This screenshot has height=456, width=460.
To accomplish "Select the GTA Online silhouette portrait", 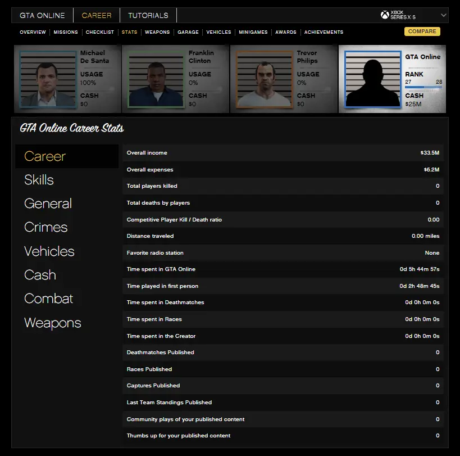I will pos(372,79).
